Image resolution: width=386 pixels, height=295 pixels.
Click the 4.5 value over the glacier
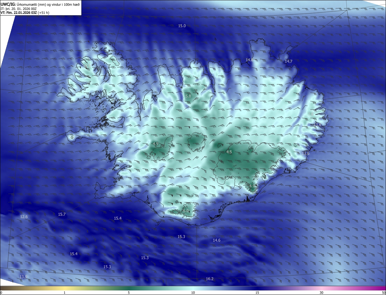(x=229, y=152)
